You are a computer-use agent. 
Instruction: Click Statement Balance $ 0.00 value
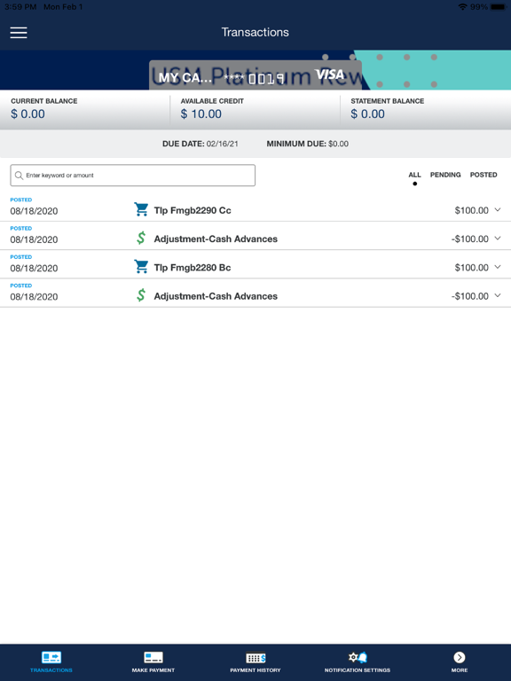(x=367, y=113)
